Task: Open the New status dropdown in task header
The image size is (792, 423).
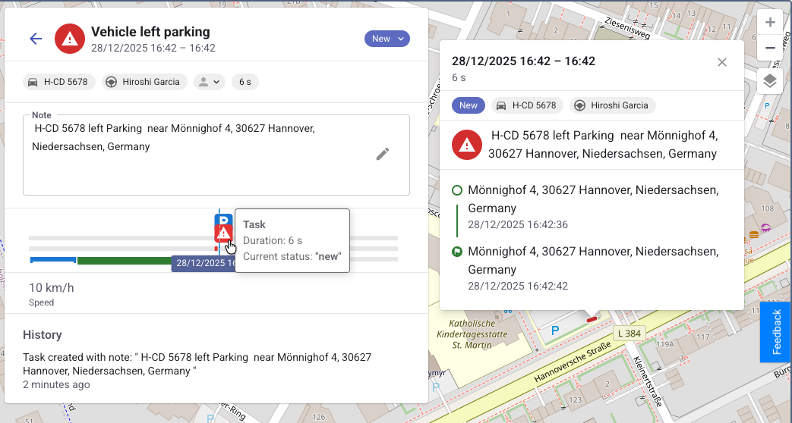Action: click(387, 39)
